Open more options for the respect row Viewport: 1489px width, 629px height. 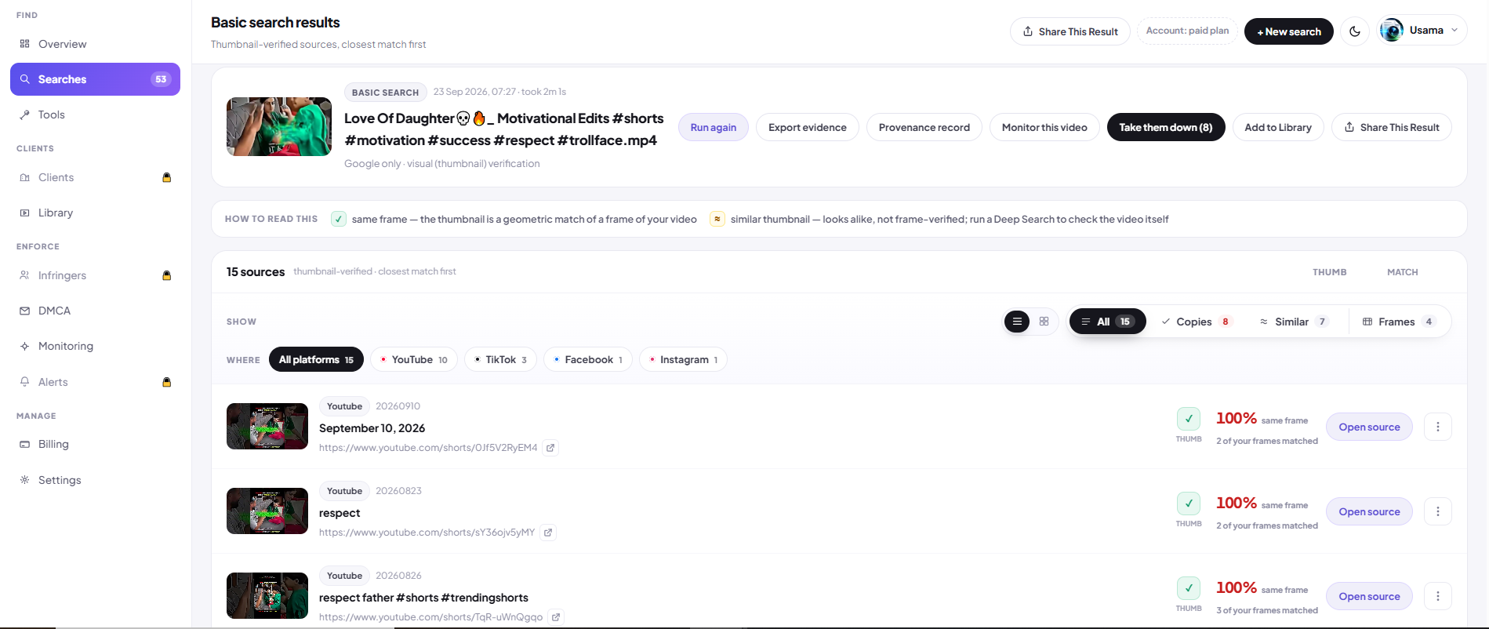point(1437,511)
